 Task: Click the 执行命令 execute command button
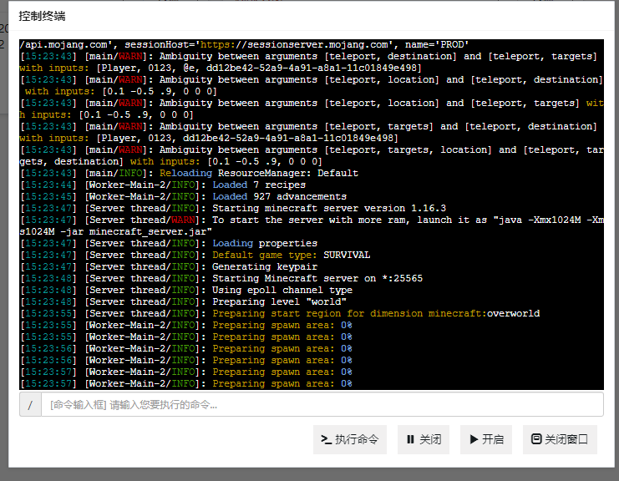coord(349,439)
